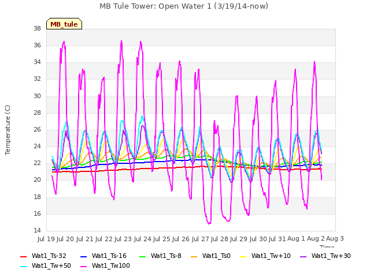370x277 pixels.
Task: Select the Wat1_Tw+50 legend label
Action: coord(51,265)
